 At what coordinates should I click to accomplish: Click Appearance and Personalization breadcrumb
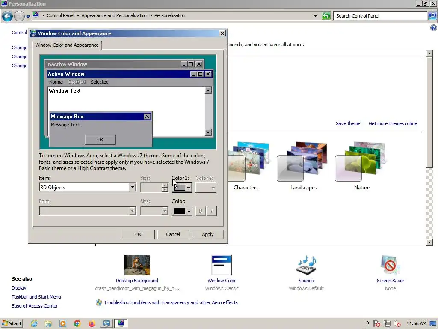click(x=114, y=16)
